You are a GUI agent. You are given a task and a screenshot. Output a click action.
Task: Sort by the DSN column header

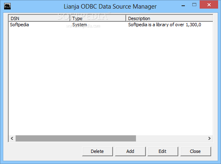point(39,18)
